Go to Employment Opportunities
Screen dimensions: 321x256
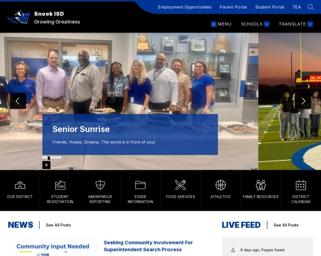click(185, 7)
